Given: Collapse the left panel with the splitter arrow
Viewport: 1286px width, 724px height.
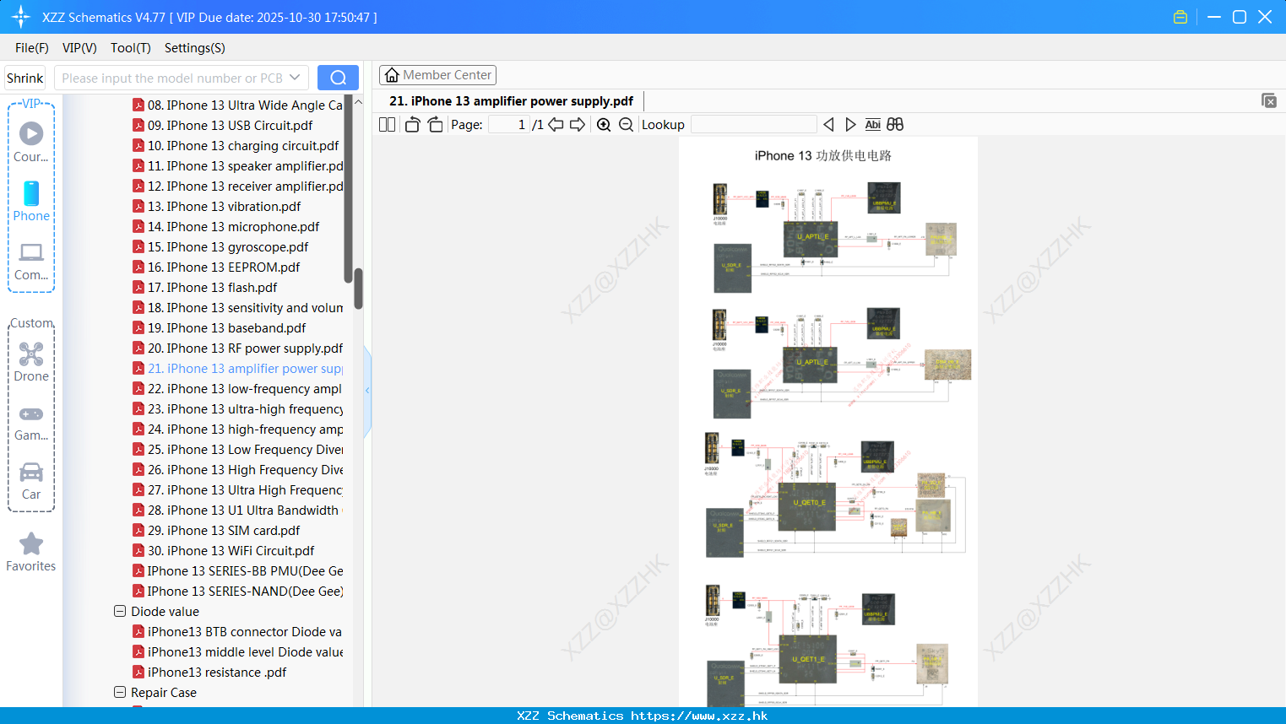Looking at the screenshot, I should [x=367, y=391].
